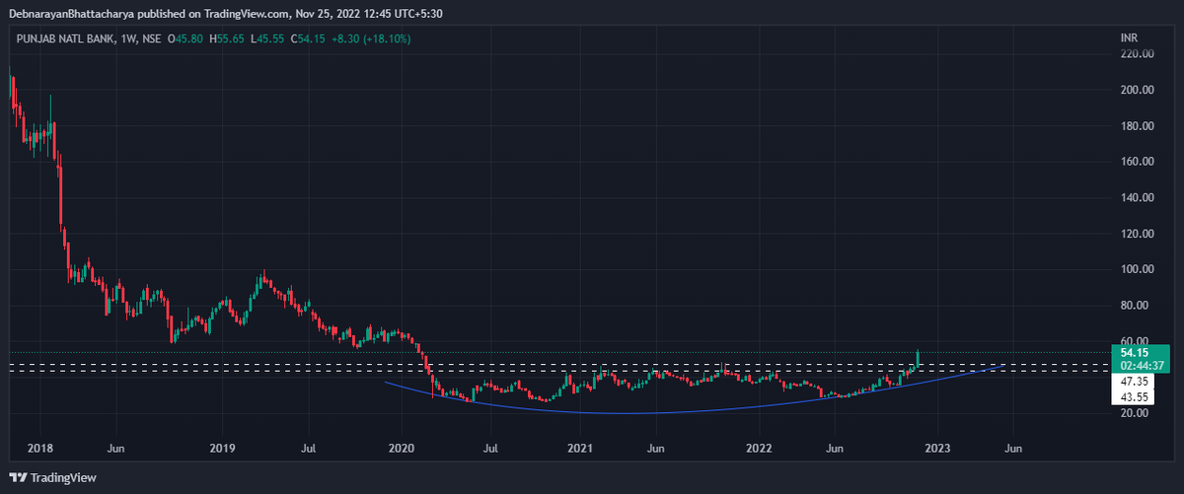The height and width of the screenshot is (494, 1184).
Task: Click the 2022 label on time axis
Action: tap(759, 448)
